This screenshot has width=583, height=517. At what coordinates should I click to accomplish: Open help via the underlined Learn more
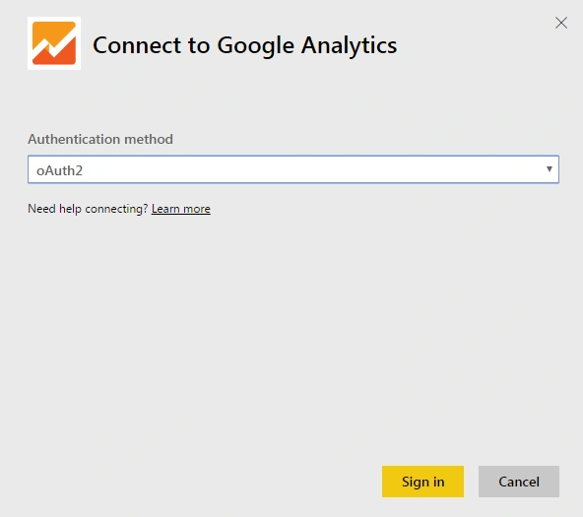(180, 209)
